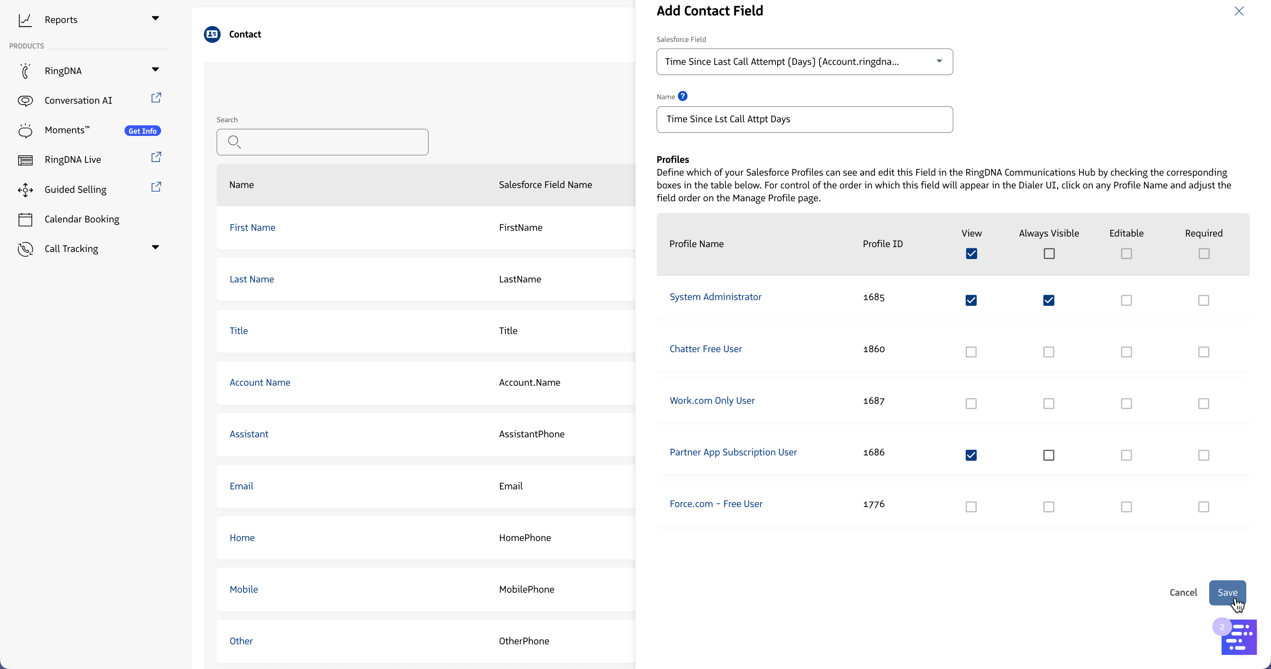Image resolution: width=1271 pixels, height=669 pixels.
Task: Open the Salesforce Field dropdown
Action: pyautogui.click(x=939, y=62)
